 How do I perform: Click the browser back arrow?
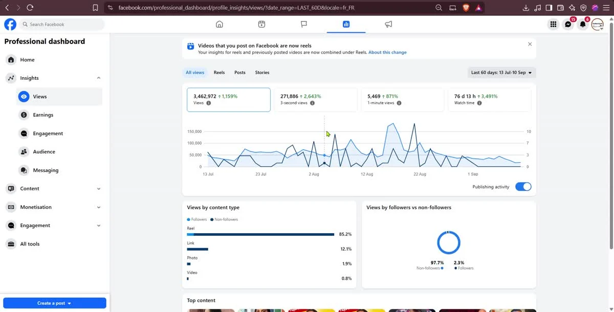click(7, 8)
